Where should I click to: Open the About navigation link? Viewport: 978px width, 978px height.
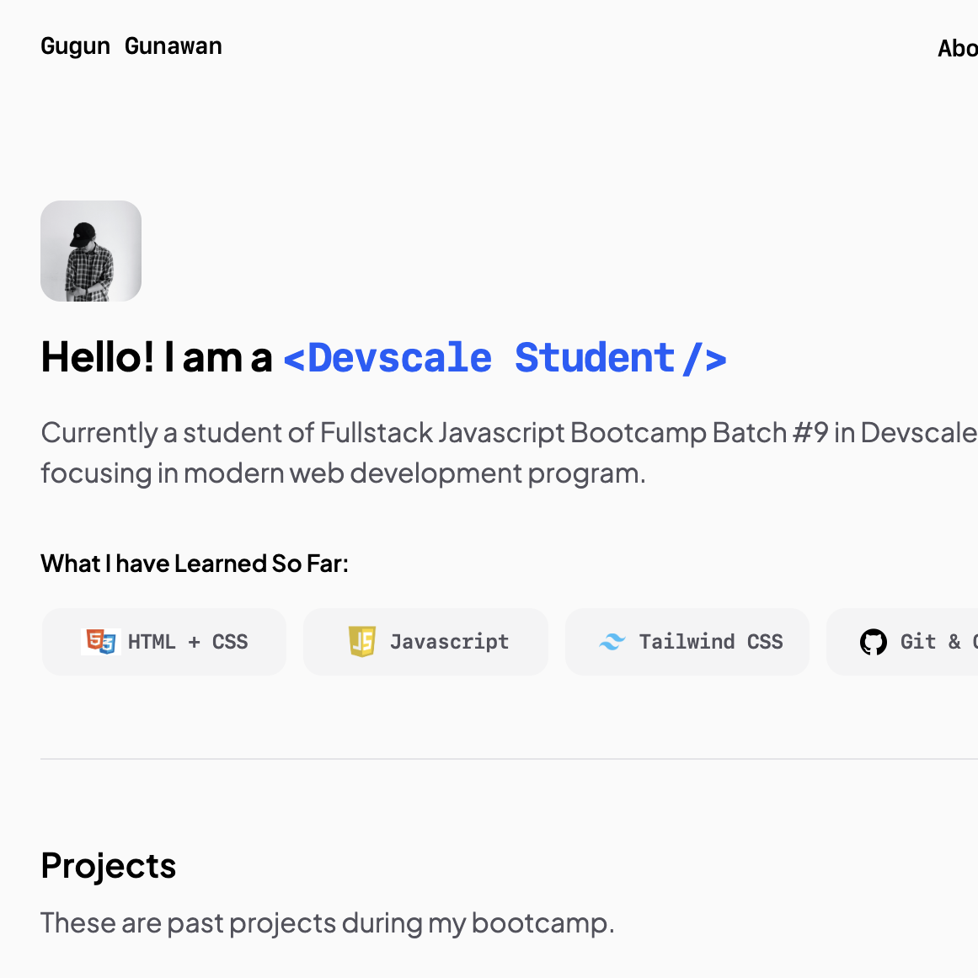click(958, 49)
